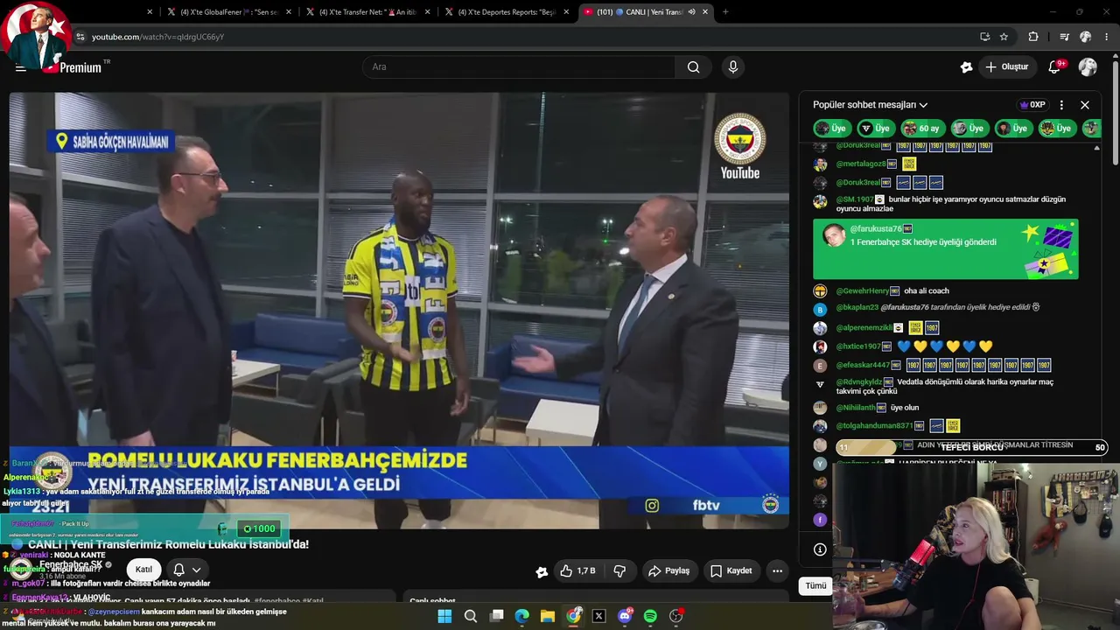
Task: Open more actions menu under the video
Action: (777, 570)
